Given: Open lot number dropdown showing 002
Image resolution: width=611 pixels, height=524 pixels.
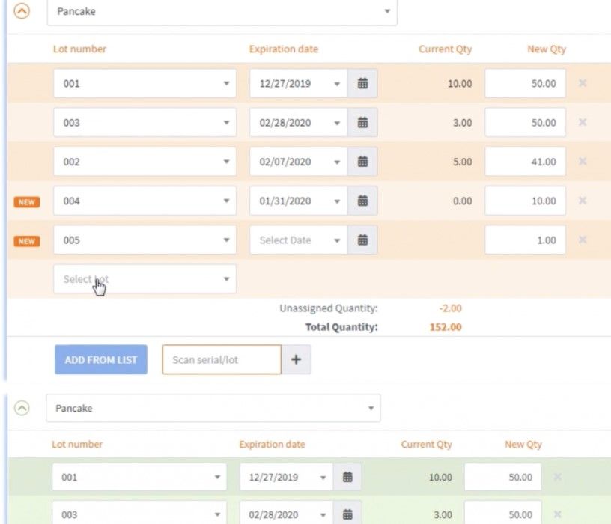Looking at the screenshot, I should point(145,161).
